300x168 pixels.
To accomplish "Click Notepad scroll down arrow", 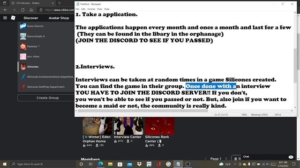I will point(295,107).
